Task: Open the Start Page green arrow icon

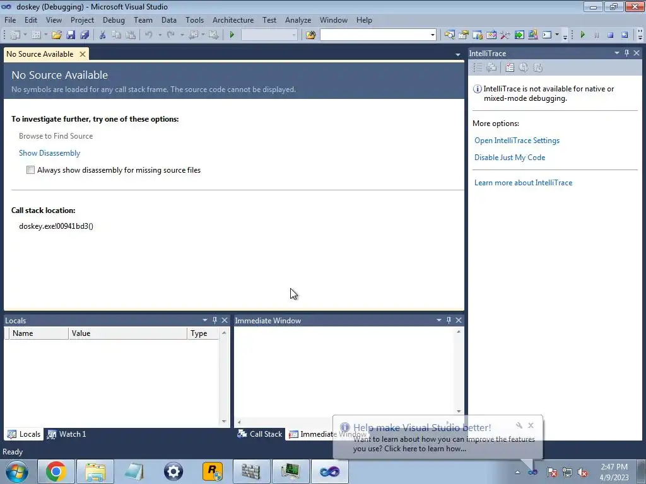Action: point(519,35)
